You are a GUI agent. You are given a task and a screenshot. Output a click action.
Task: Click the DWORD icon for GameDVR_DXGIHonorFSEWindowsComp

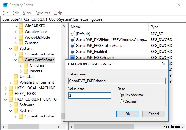72,39
